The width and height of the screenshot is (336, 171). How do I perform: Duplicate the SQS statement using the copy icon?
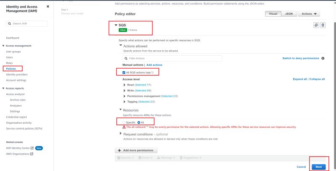tap(316, 25)
